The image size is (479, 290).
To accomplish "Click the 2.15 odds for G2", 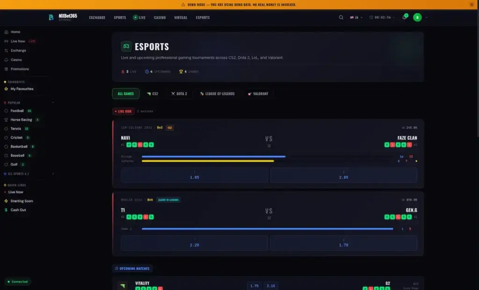I will (271, 286).
